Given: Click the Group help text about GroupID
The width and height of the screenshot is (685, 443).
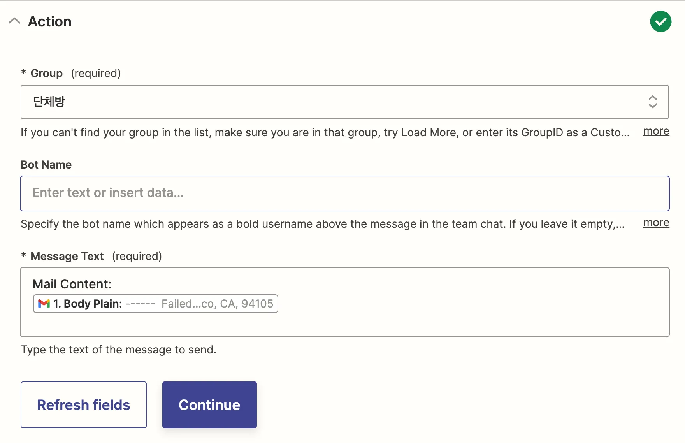Looking at the screenshot, I should click(x=325, y=133).
